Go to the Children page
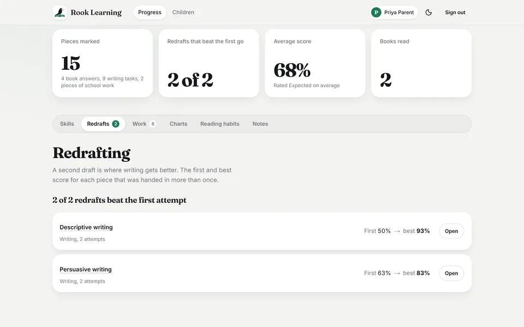Image resolution: width=524 pixels, height=327 pixels. [x=183, y=13]
